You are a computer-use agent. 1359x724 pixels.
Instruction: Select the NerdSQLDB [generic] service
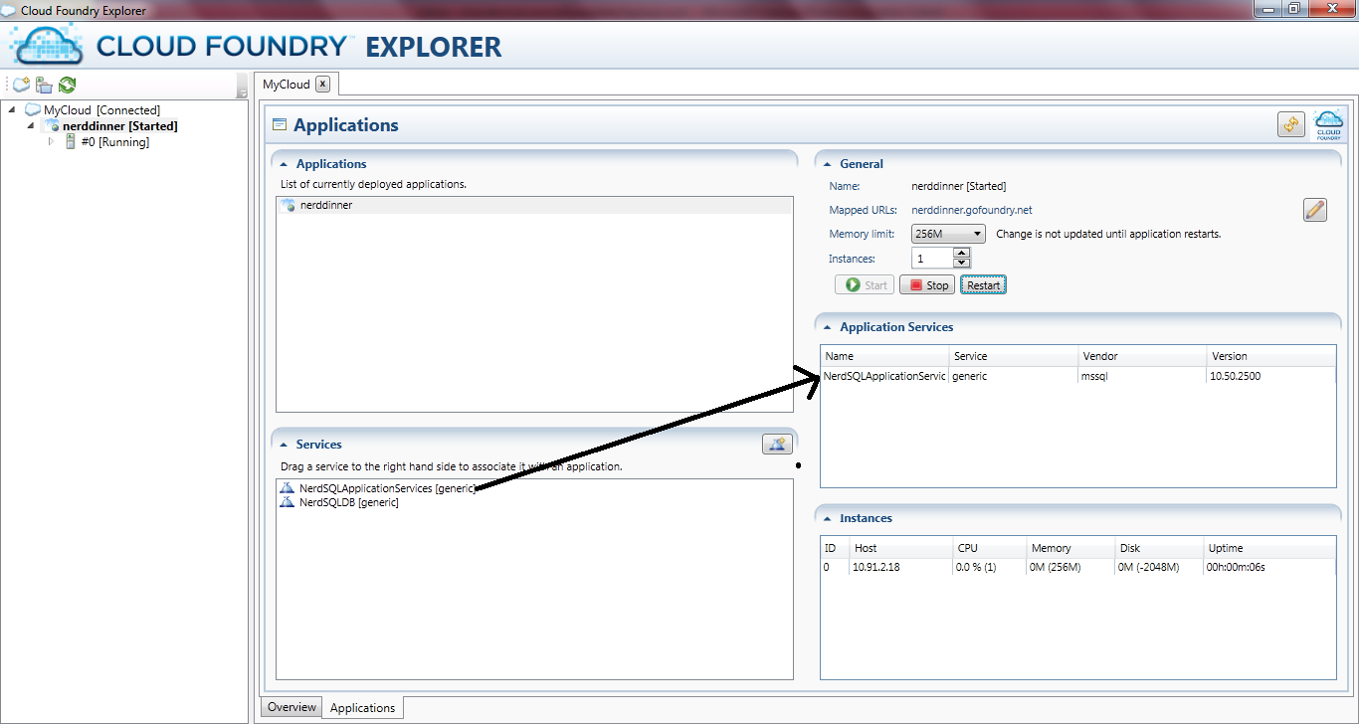(x=348, y=502)
